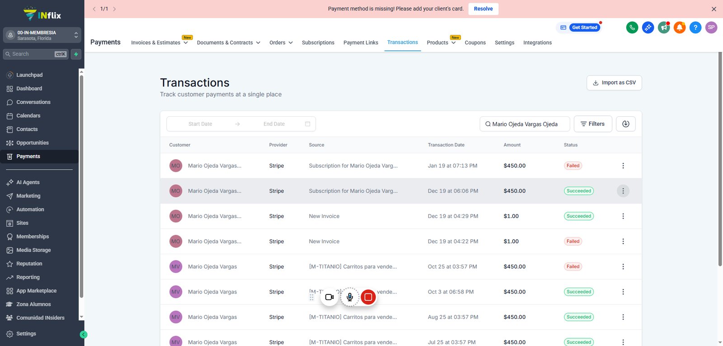
Task: Toggle the microphone in recording controls
Action: 349,297
